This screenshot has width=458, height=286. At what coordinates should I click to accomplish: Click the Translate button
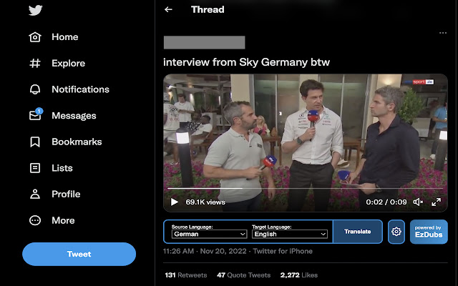click(x=358, y=232)
